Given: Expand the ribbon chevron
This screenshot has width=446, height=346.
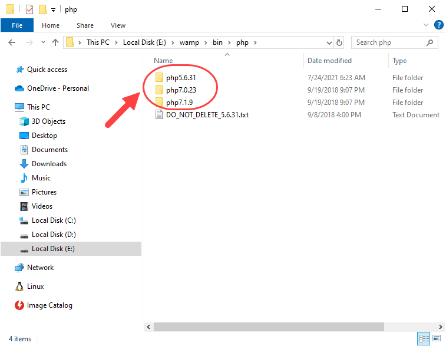Looking at the screenshot, I should pos(426,25).
